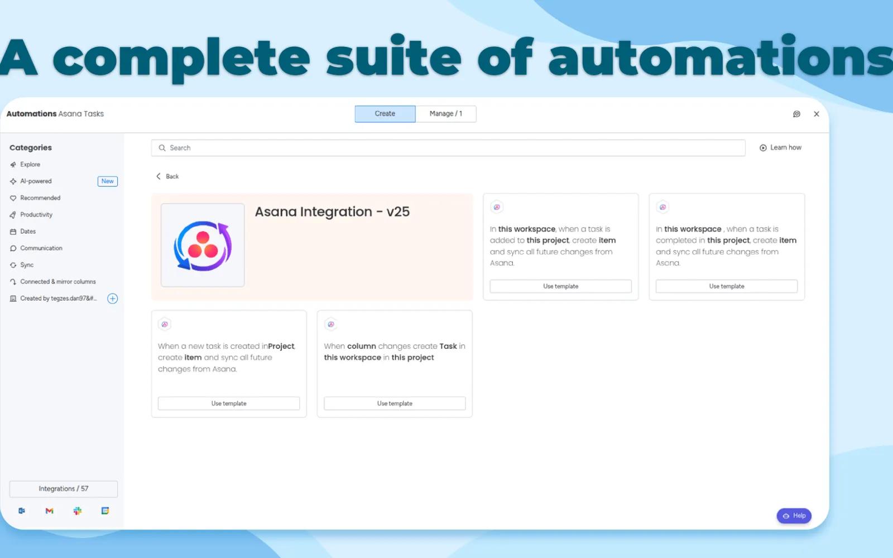Viewport: 893px width, 558px height.
Task: Use template for task completed in project
Action: tap(727, 286)
